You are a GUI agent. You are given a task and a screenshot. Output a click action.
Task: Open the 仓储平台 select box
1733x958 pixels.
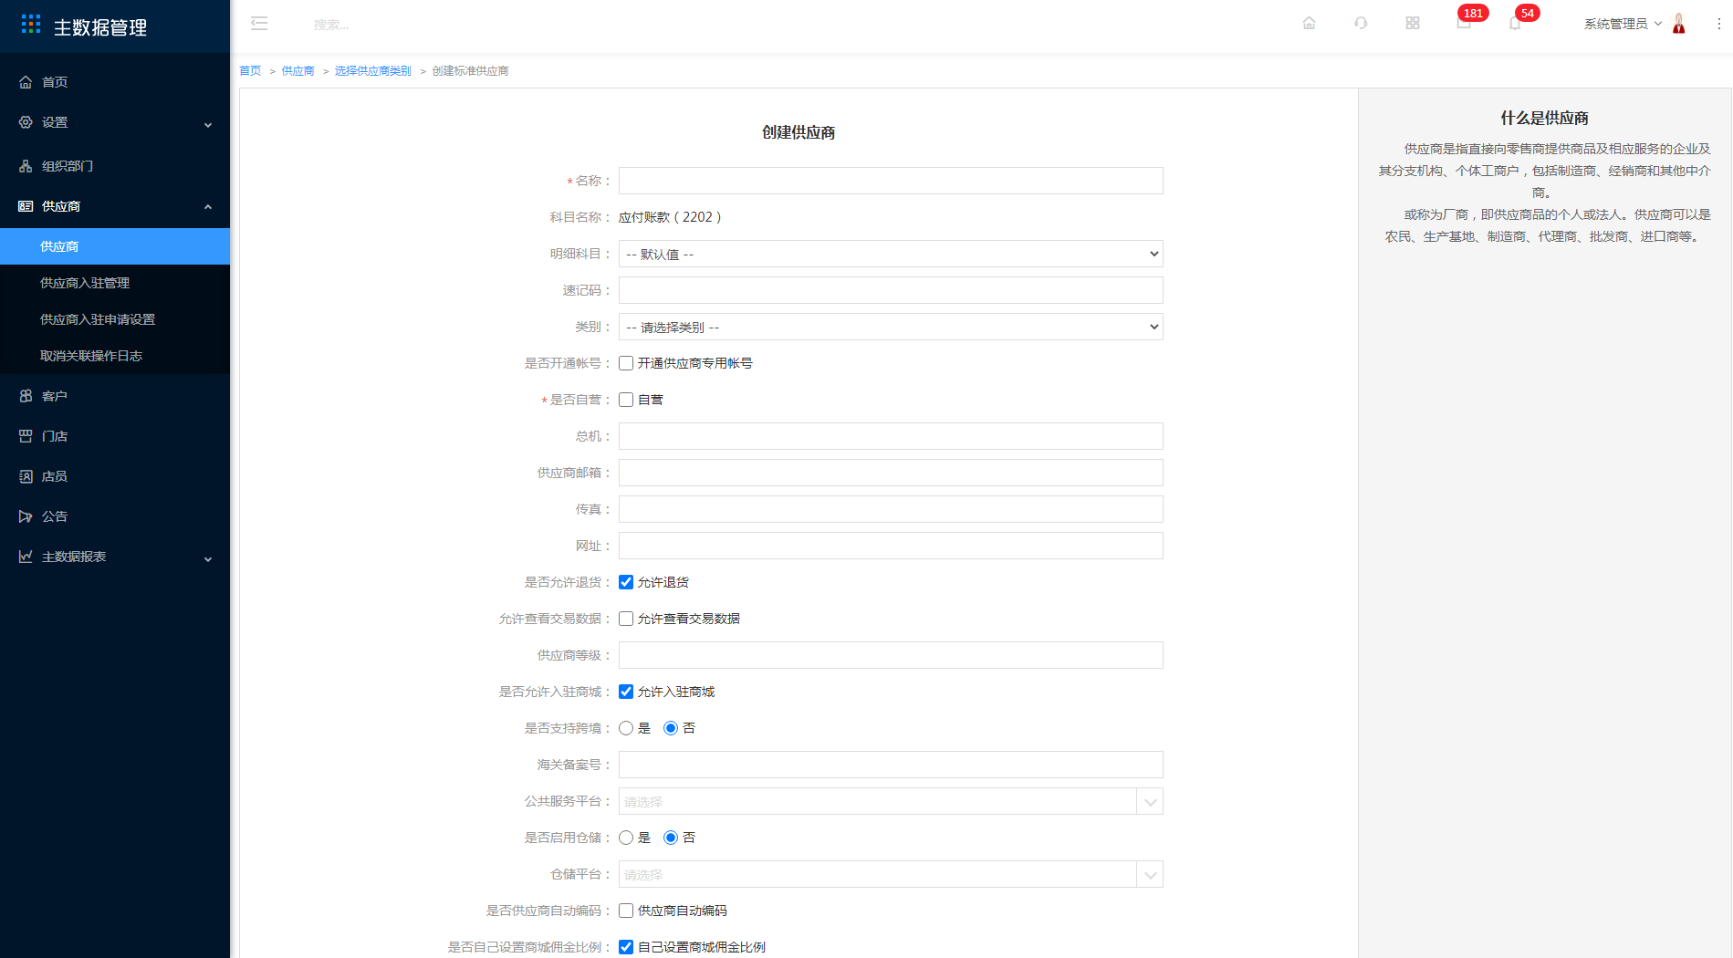point(891,874)
